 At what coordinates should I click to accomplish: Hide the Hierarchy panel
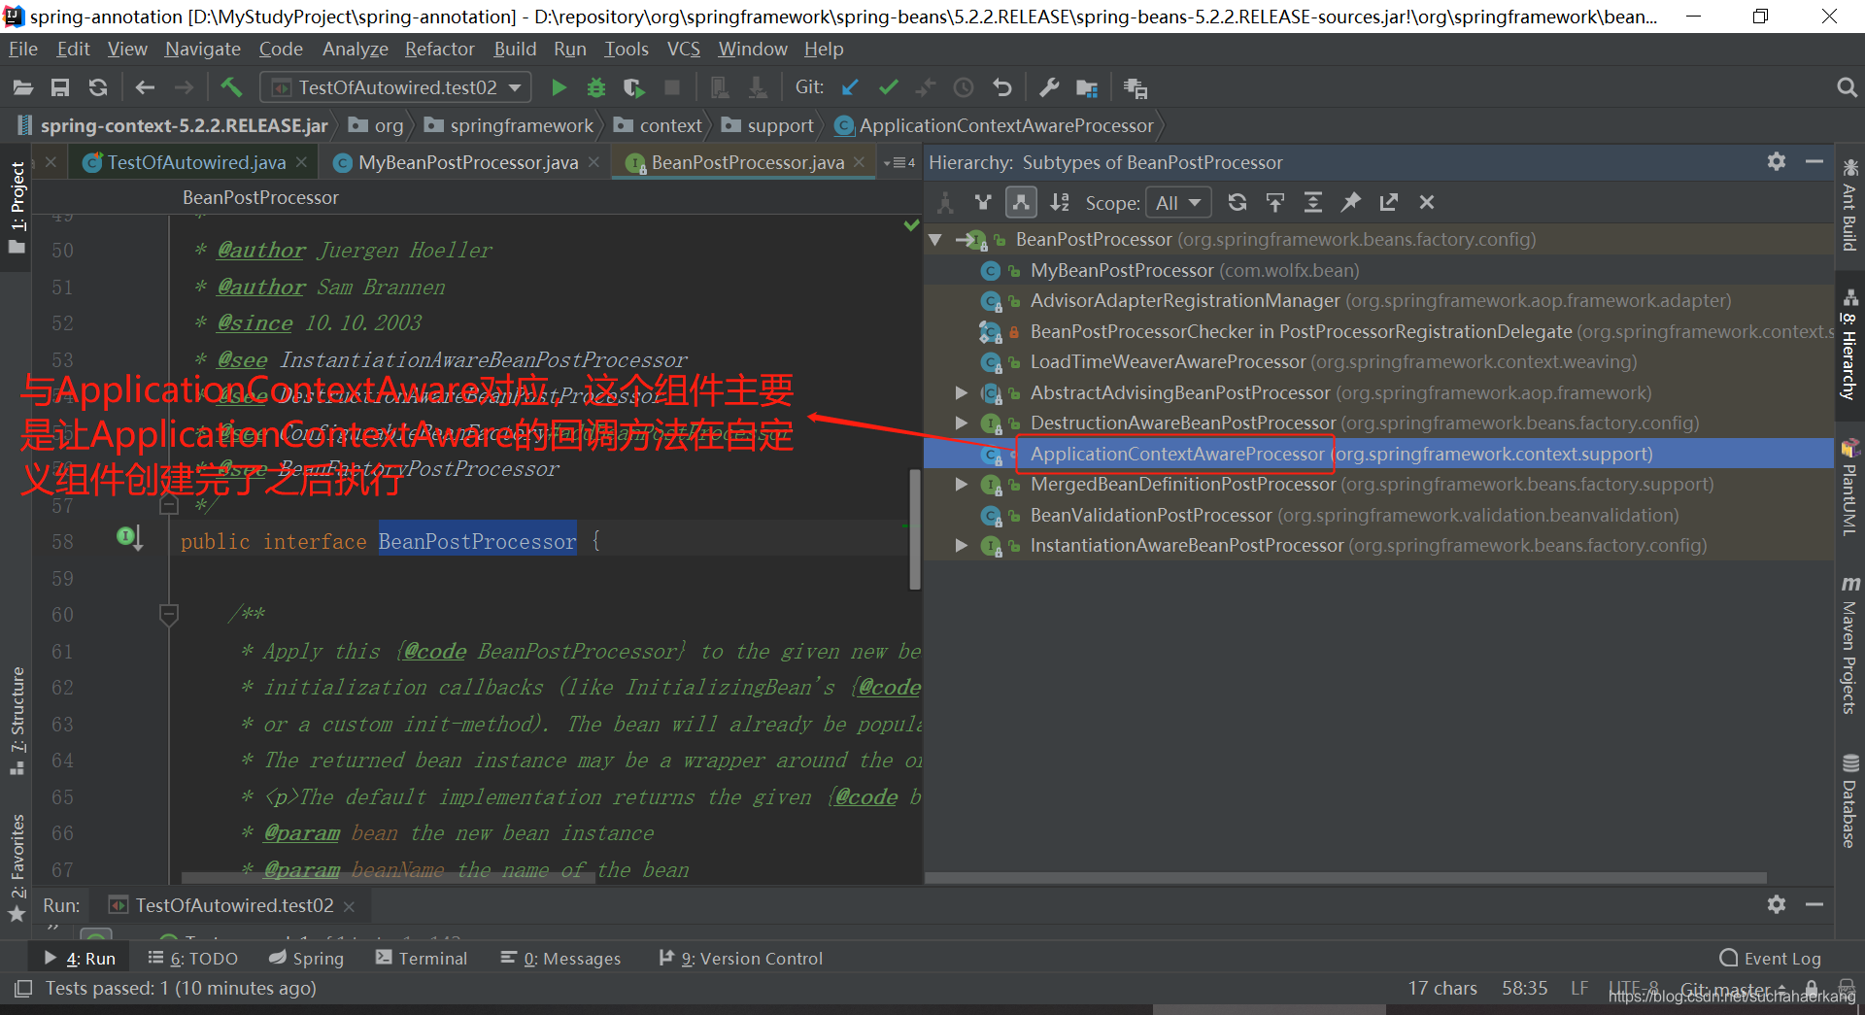1814,162
